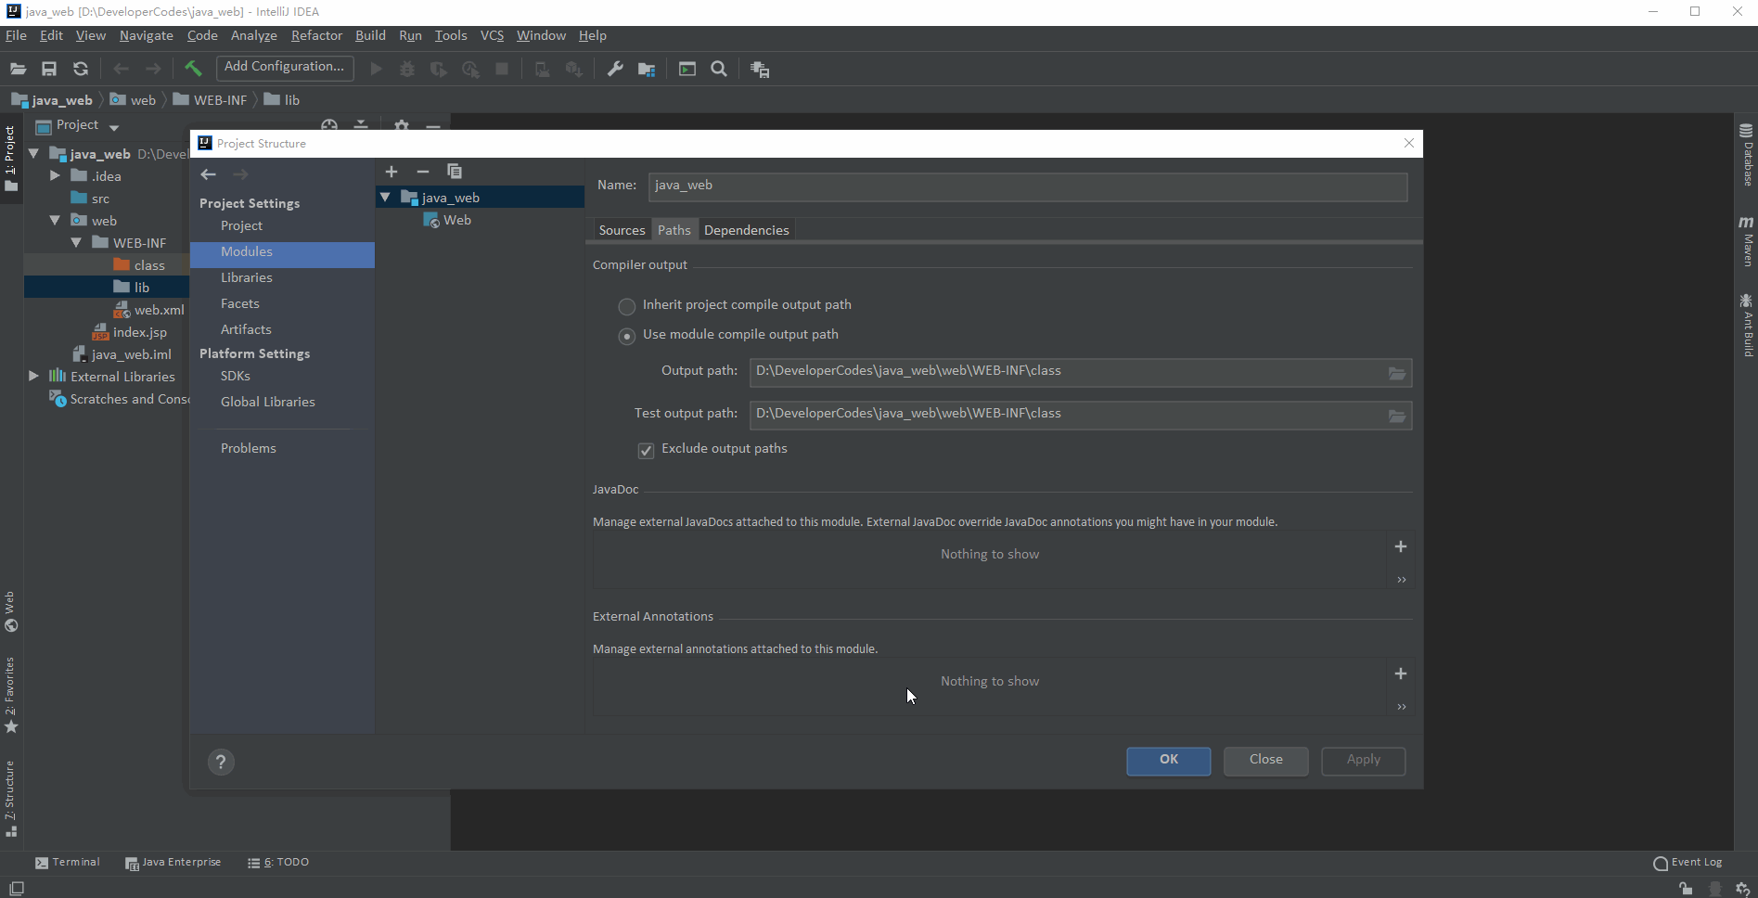The width and height of the screenshot is (1758, 898).
Task: Click the Output path folder browse icon
Action: (x=1396, y=372)
